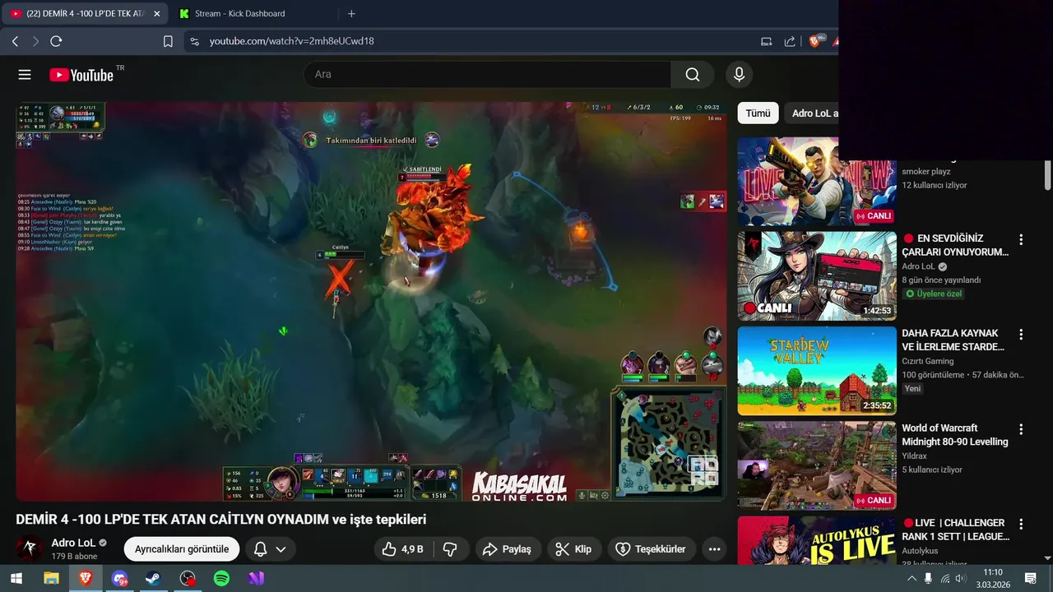Select the Tümü filter chip

click(758, 113)
